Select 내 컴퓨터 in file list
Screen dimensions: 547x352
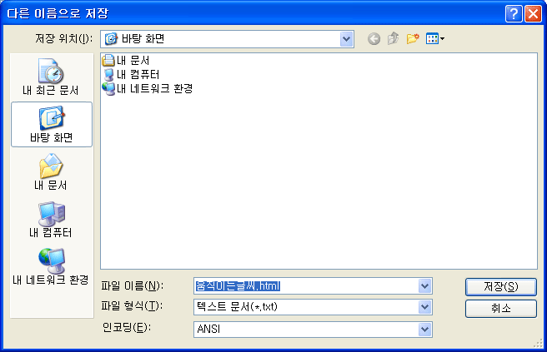(131, 75)
